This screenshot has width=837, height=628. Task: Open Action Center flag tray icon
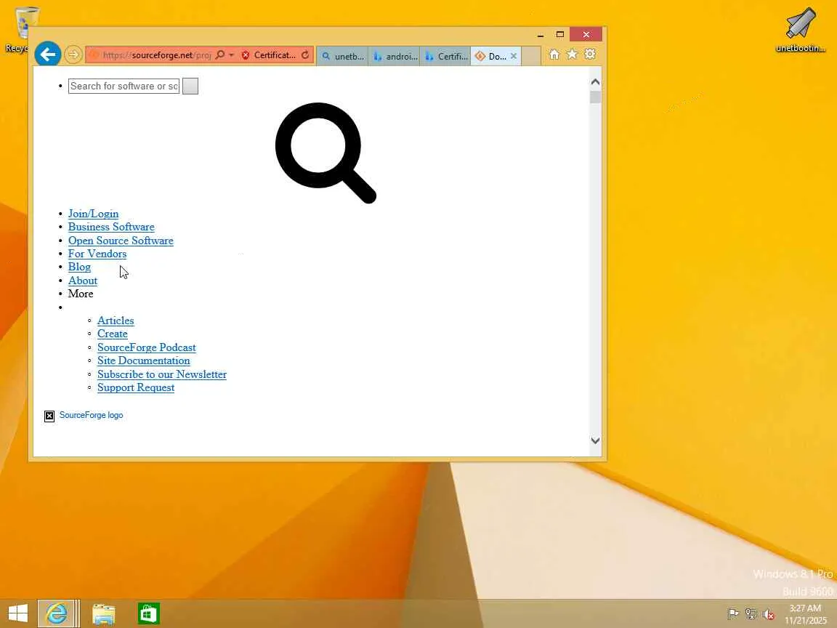pyautogui.click(x=733, y=614)
